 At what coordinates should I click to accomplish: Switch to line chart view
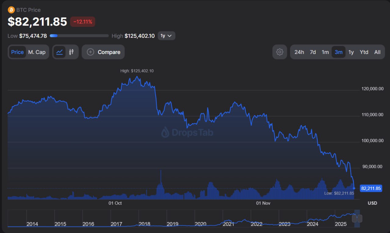pos(60,52)
